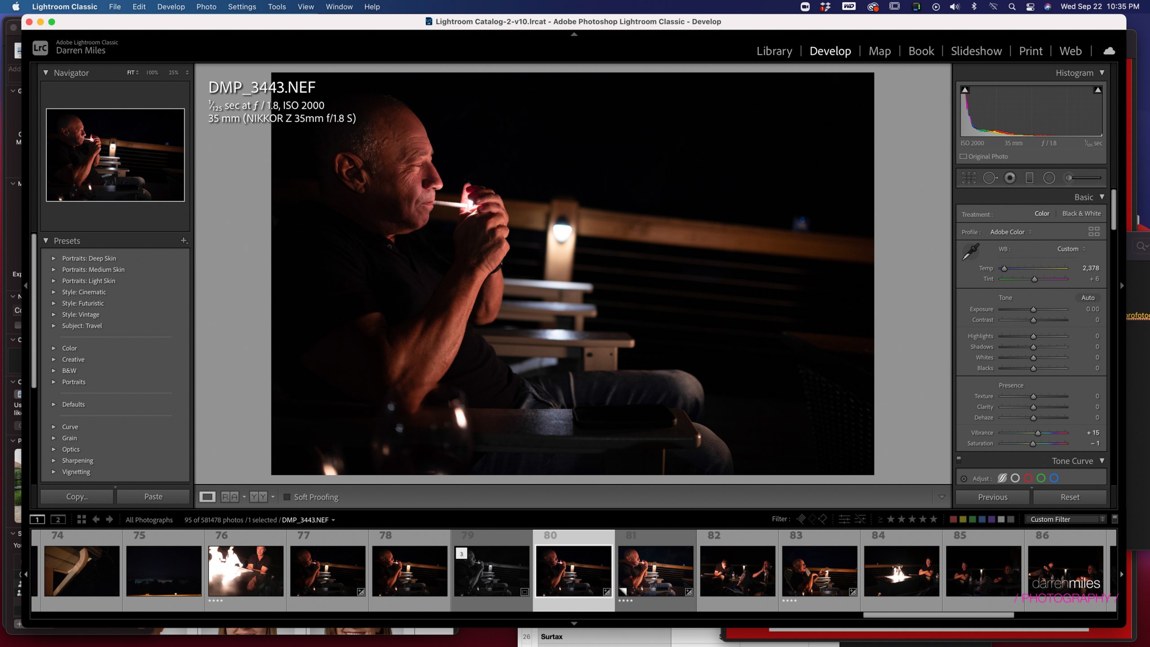Collapse the Basic panel

coord(1102,197)
